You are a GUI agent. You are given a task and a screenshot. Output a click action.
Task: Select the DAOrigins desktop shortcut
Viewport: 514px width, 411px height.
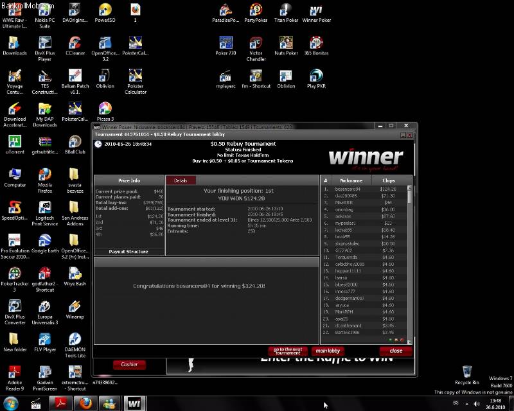[x=75, y=13]
